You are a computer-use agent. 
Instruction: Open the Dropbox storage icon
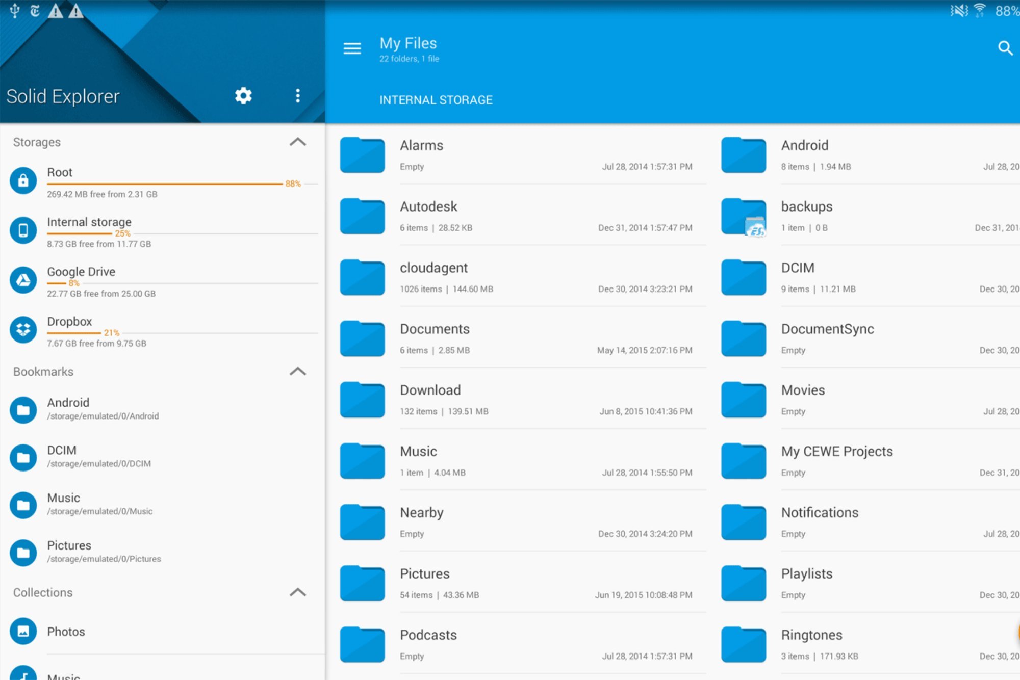click(23, 329)
